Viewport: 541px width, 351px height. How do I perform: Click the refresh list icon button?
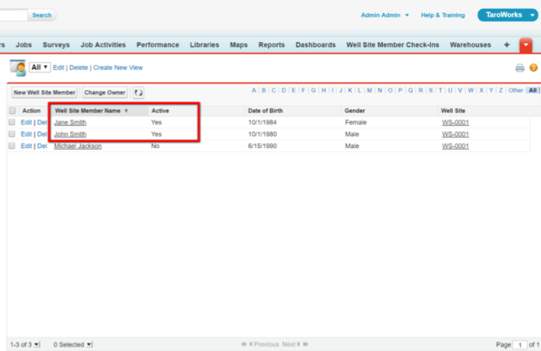click(x=138, y=93)
